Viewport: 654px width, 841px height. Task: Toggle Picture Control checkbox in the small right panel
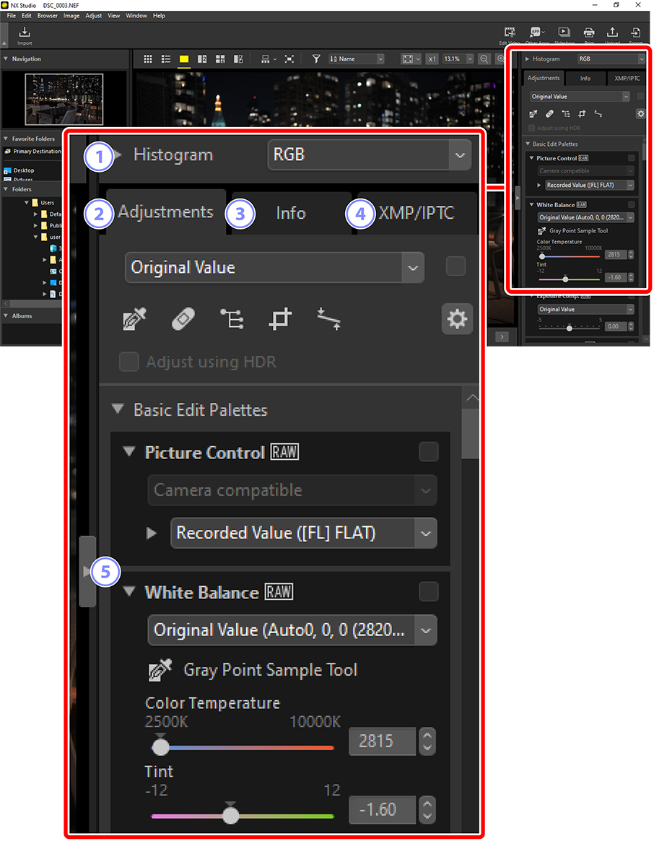[631, 158]
